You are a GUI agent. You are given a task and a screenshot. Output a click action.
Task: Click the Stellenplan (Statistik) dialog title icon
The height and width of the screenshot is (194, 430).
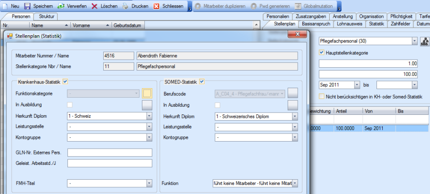[x=10, y=36]
